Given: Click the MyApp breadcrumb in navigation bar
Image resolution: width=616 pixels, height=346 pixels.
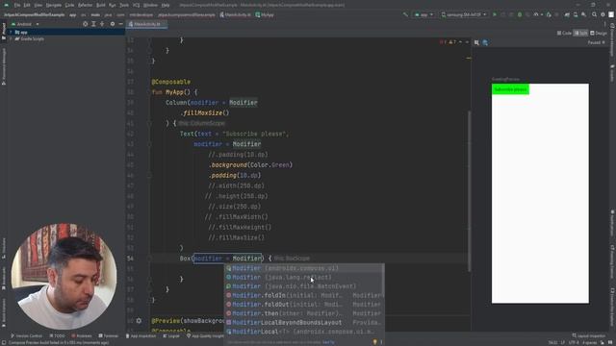Looking at the screenshot, I should 265,14.
